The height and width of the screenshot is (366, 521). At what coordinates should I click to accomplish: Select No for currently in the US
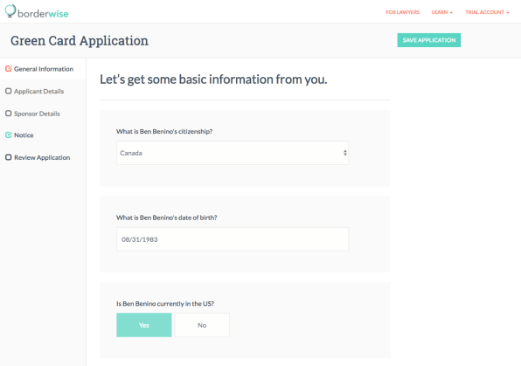202,325
